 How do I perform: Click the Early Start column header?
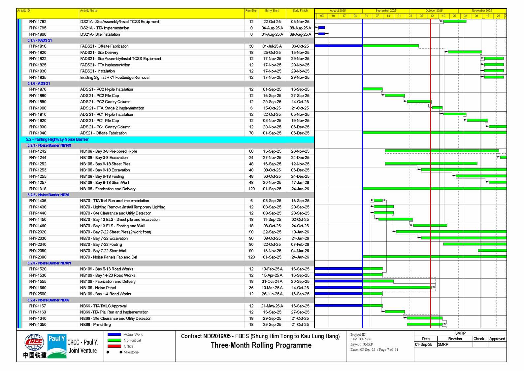(x=272, y=14)
